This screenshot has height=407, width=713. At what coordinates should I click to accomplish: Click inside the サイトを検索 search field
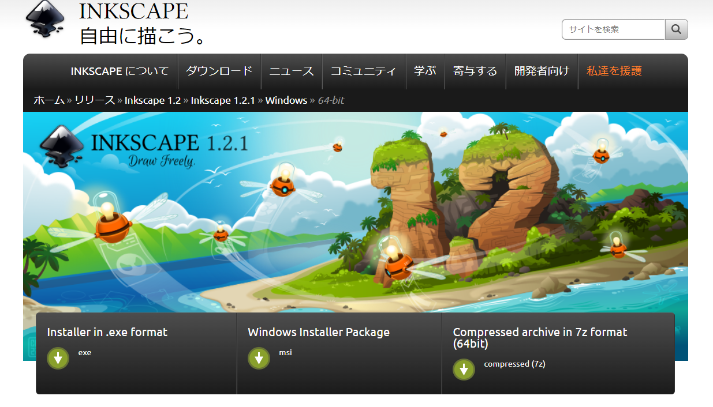click(x=613, y=29)
